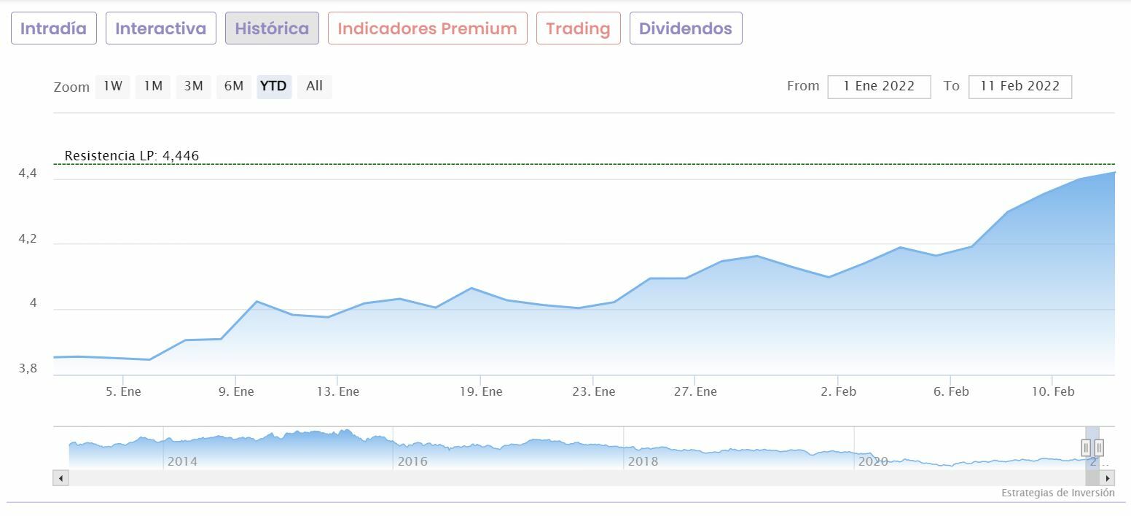Click the left navigator range handle
The image size is (1131, 516).
click(x=1086, y=447)
